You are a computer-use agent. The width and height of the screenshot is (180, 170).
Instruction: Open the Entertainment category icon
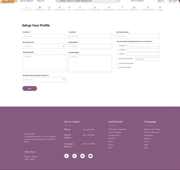coord(40,7)
